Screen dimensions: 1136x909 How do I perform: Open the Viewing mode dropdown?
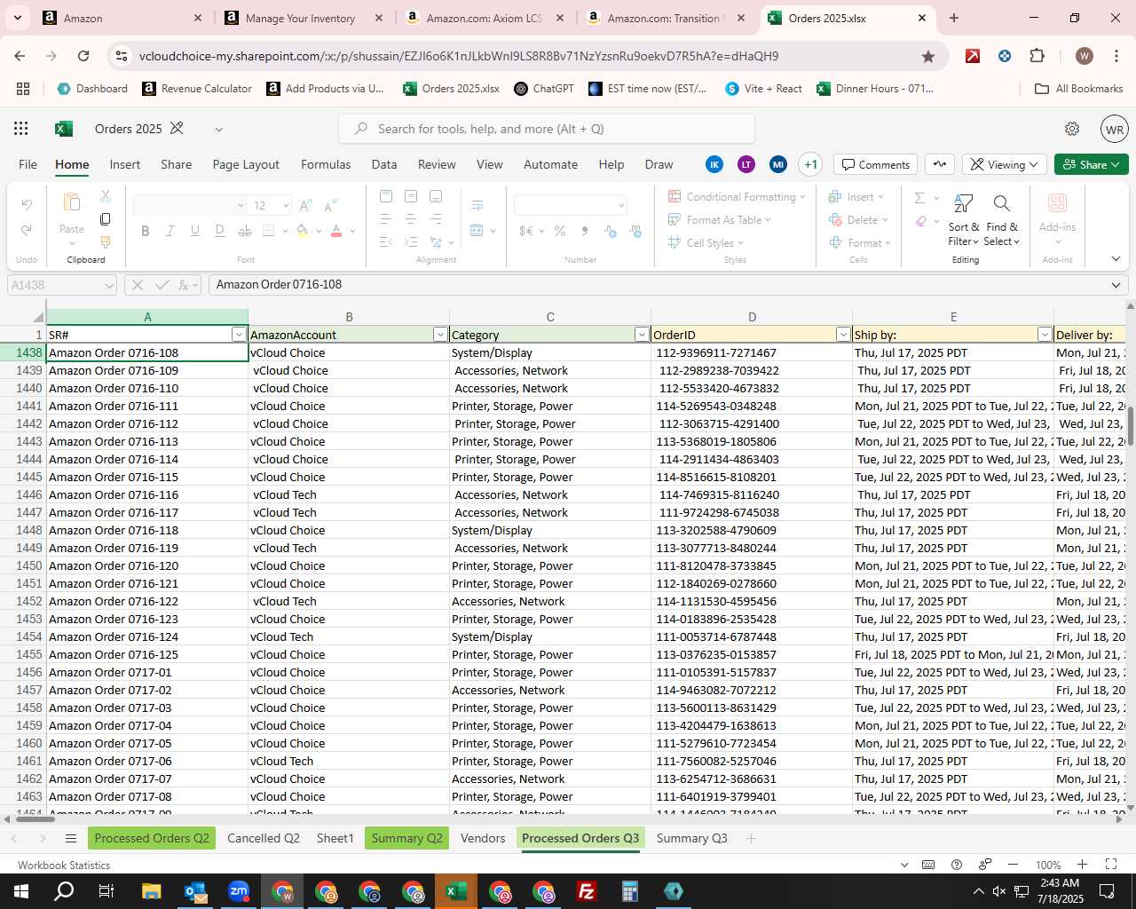1004,164
